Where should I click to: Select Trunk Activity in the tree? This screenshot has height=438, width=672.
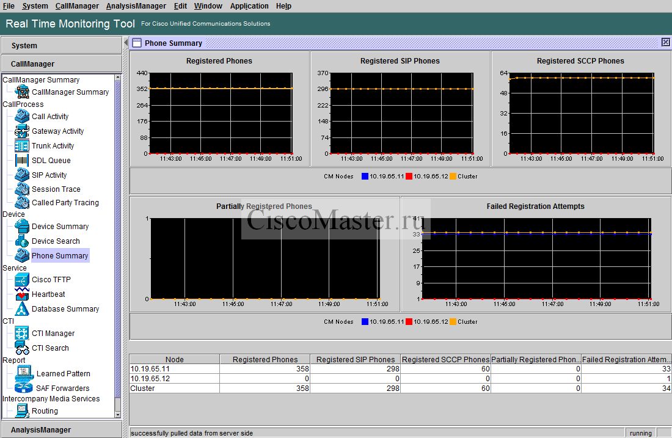coord(53,146)
